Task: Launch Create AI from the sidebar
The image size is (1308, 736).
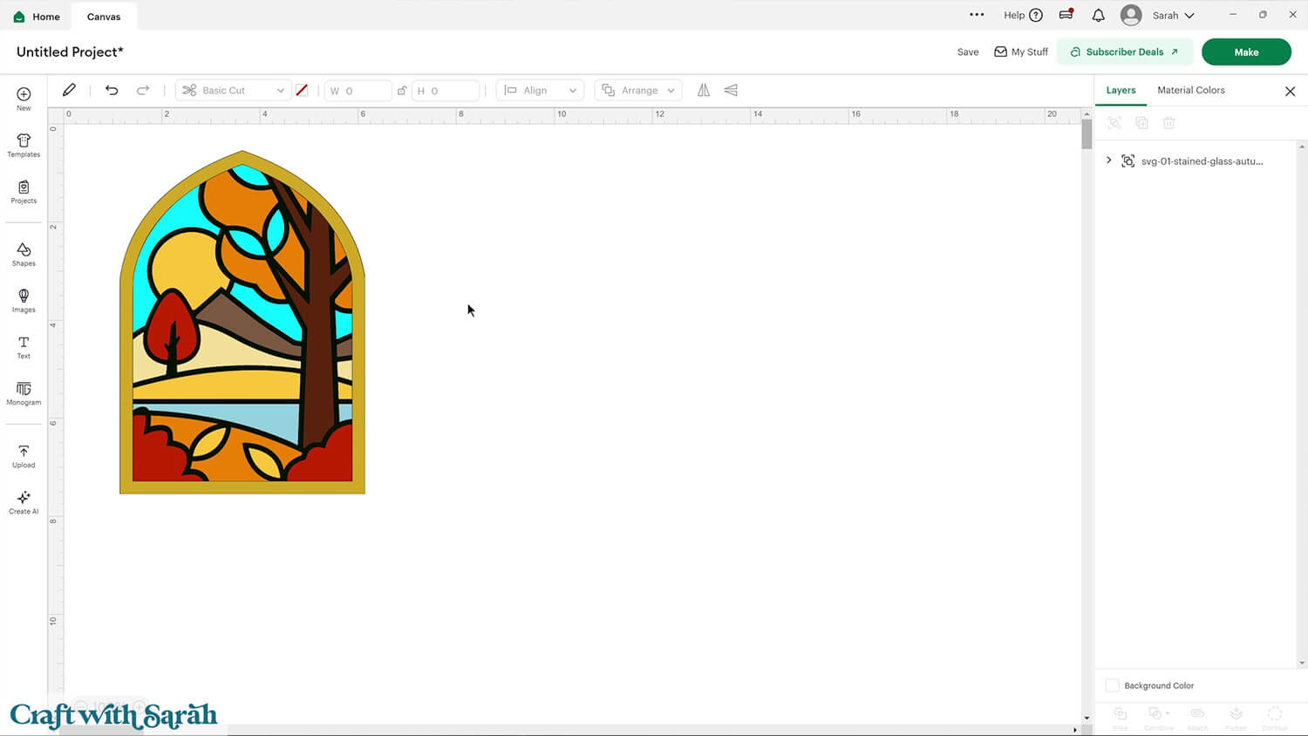Action: [x=24, y=501]
